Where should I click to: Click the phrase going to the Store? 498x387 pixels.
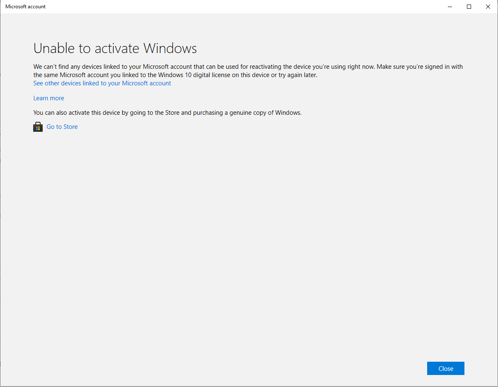tap(155, 112)
